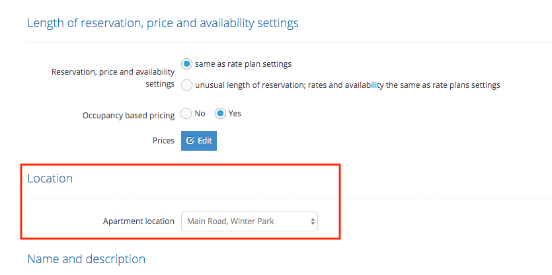Click the "Name and description" section heading
The width and height of the screenshot is (552, 275).
86,259
